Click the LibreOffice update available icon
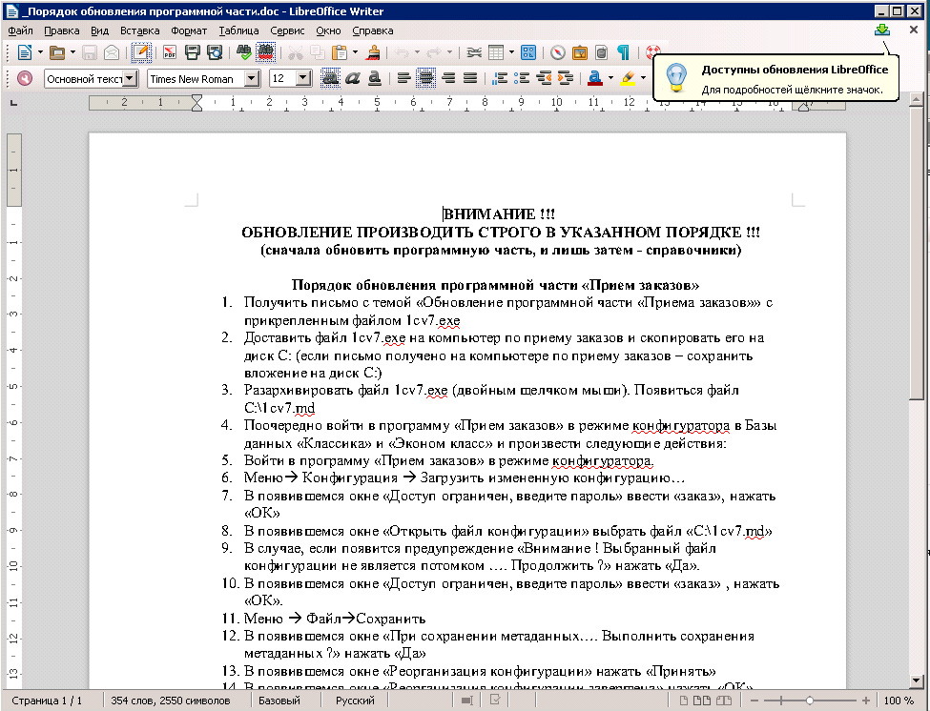 tap(882, 30)
